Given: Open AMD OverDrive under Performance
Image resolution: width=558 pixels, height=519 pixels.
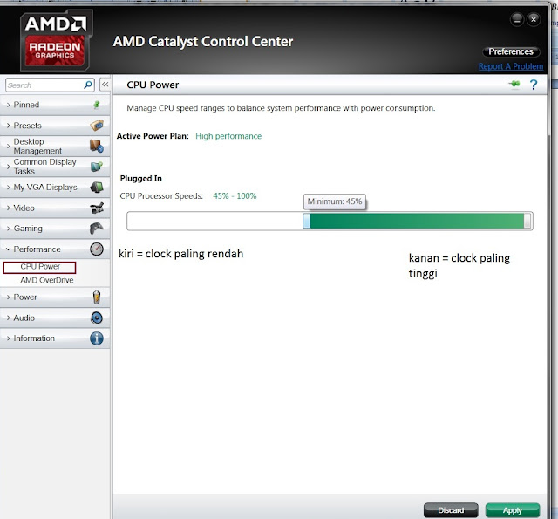Looking at the screenshot, I should point(46,280).
